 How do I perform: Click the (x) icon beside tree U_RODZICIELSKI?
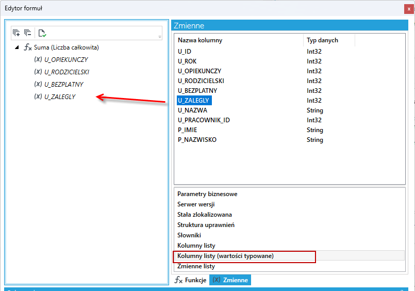click(x=38, y=72)
